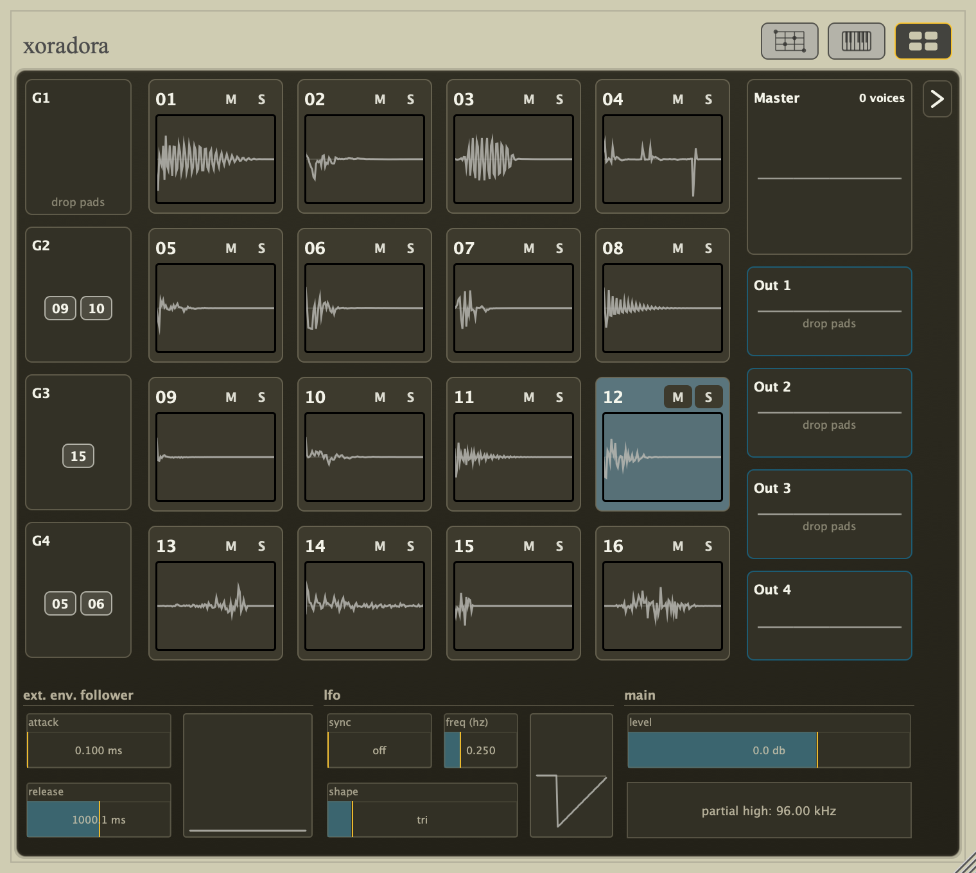The width and height of the screenshot is (976, 873).
Task: Click the 06 chip in group G4
Action: (x=96, y=604)
